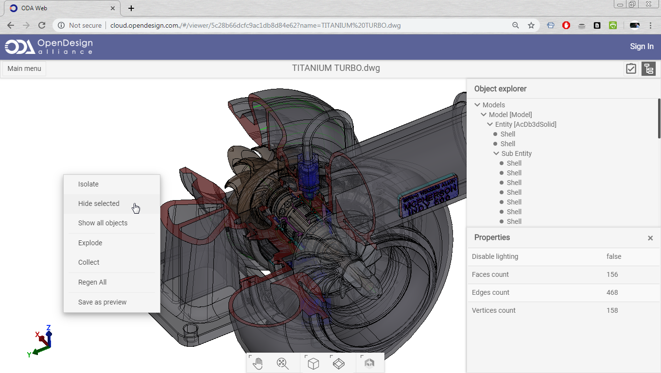Viewport: 661px width, 373px height.
Task: Open the Main menu button
Action: 24,68
